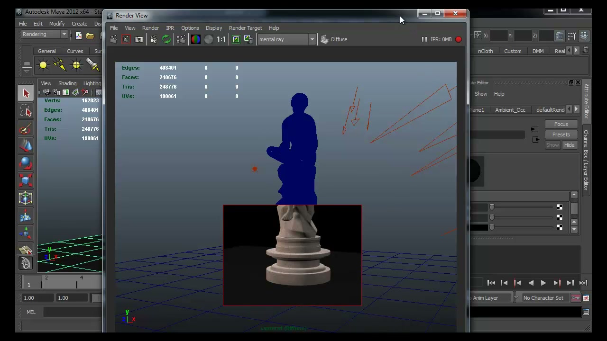Viewport: 607px width, 341px height.
Task: Click the Display RGB Channels icon
Action: [196, 39]
